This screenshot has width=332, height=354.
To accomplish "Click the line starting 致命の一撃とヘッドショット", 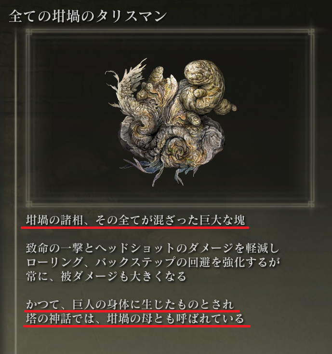I will pos(153,248).
